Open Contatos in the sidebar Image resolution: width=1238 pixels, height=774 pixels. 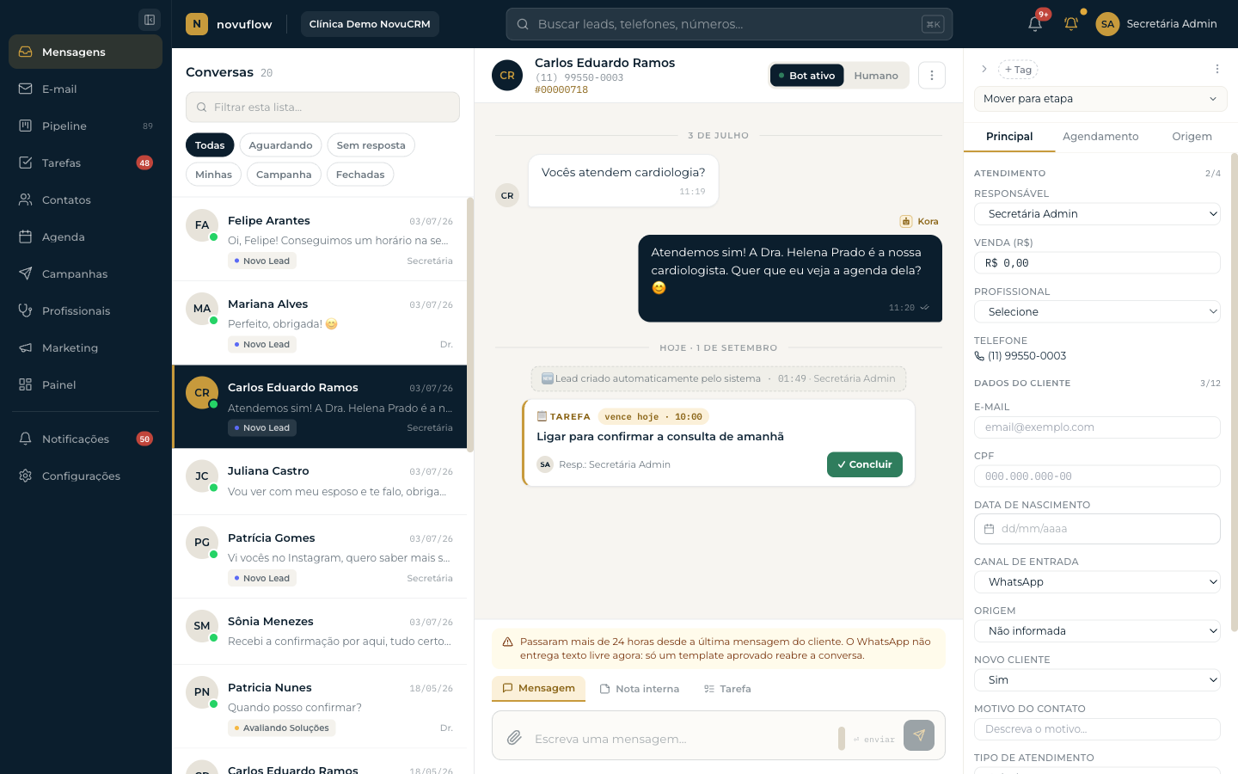tap(85, 200)
